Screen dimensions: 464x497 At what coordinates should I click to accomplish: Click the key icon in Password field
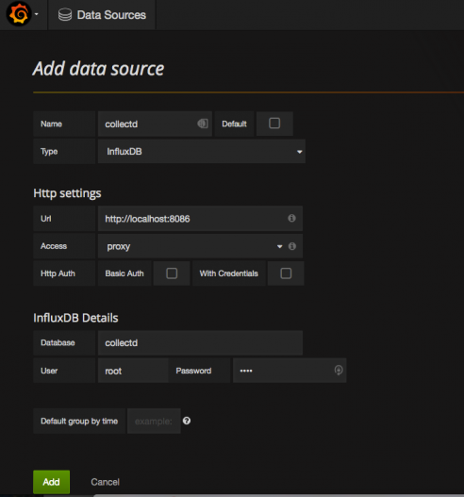[x=339, y=371]
